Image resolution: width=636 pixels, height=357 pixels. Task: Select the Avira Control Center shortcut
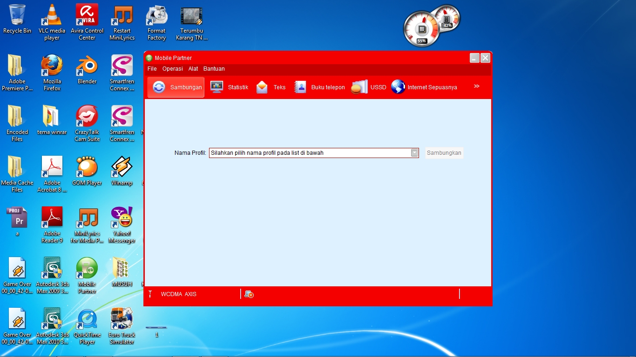(87, 22)
